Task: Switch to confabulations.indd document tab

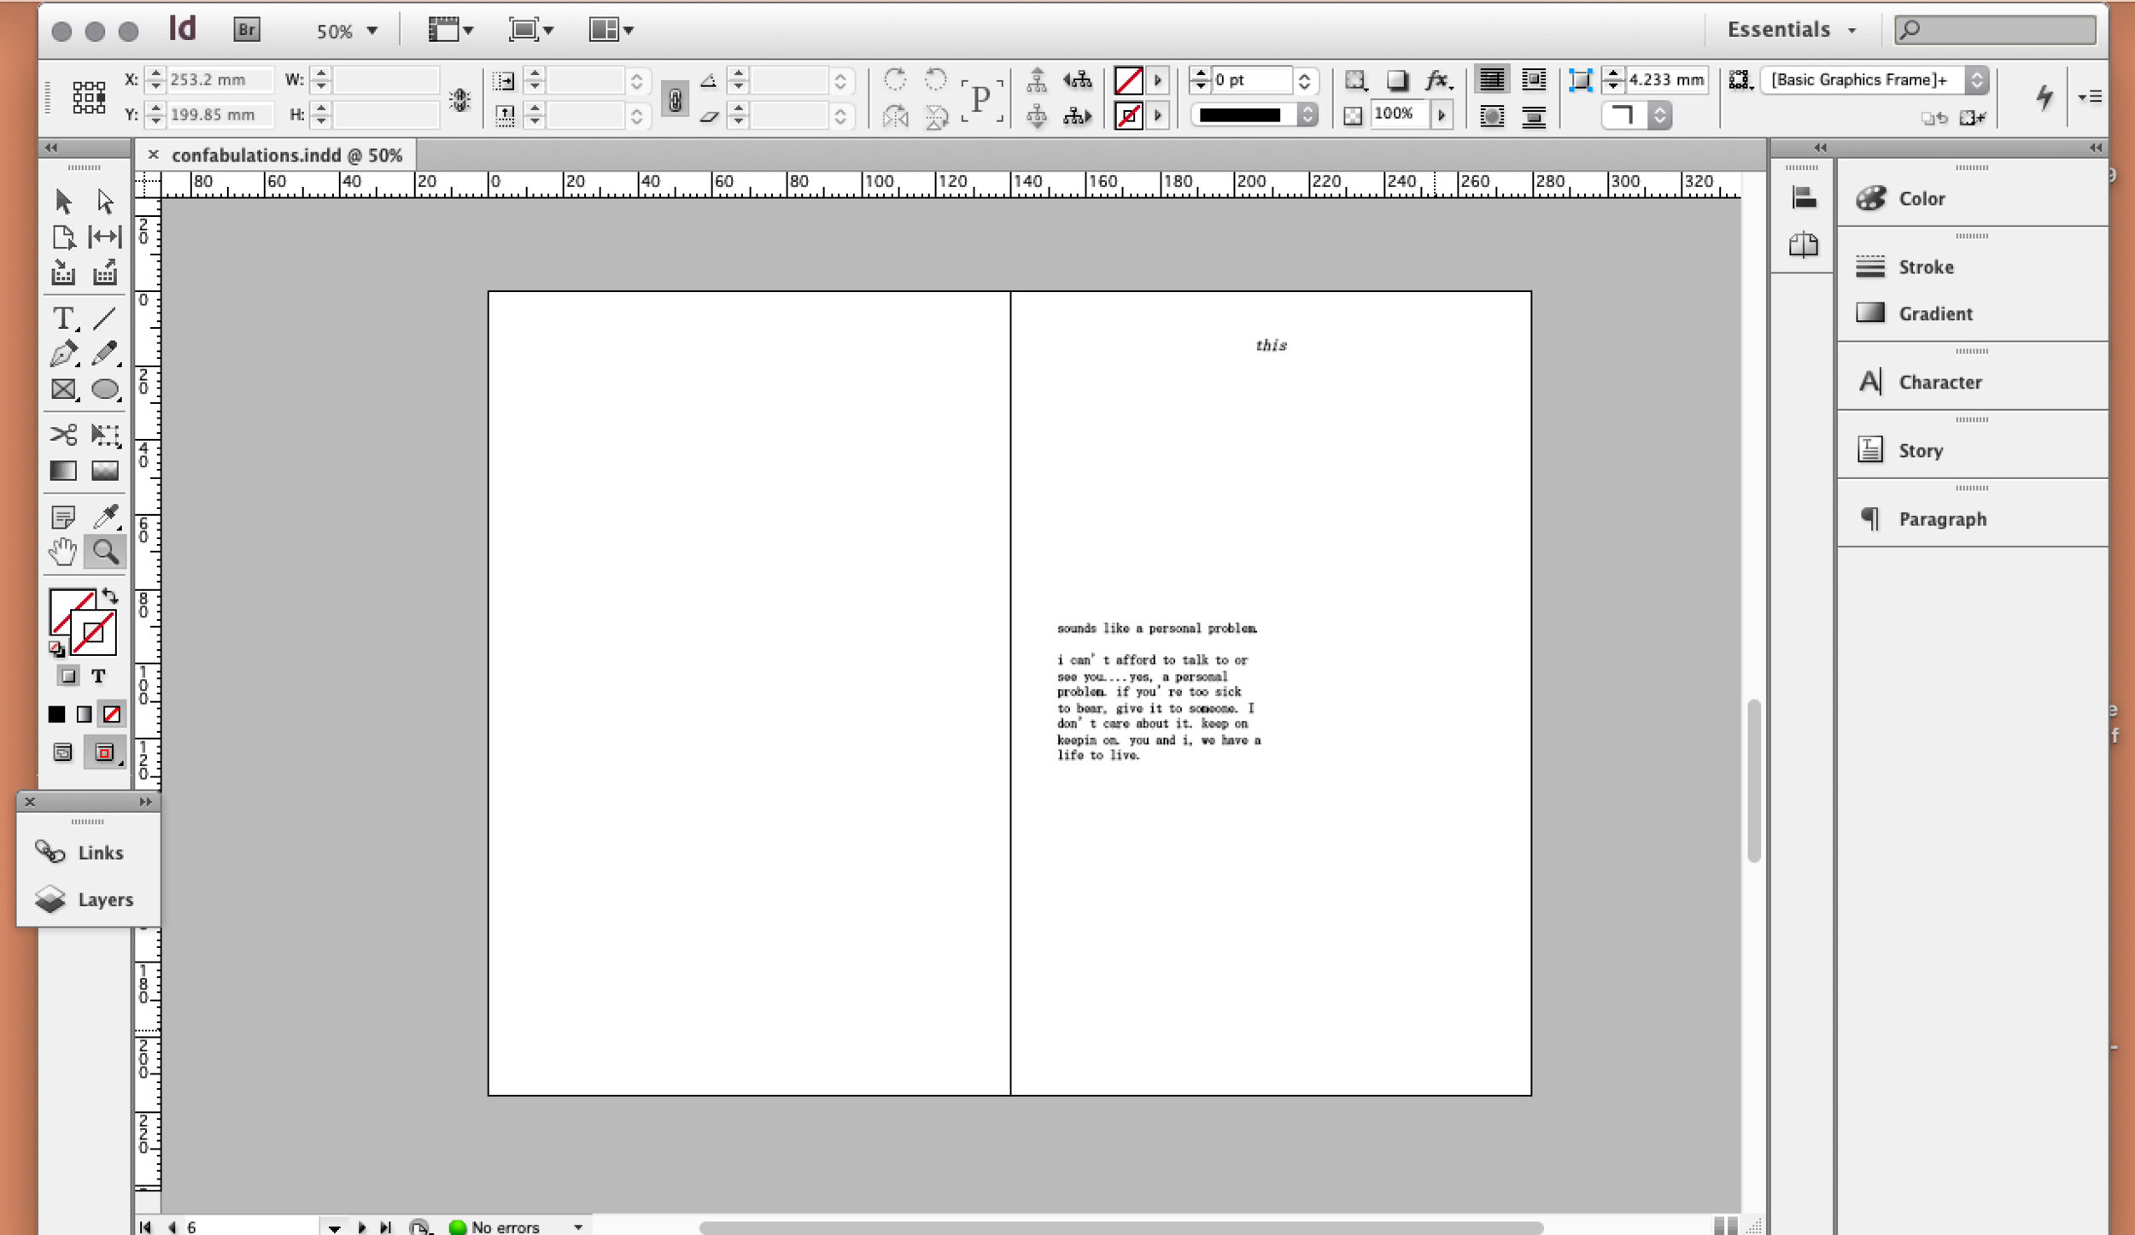Action: 286,155
